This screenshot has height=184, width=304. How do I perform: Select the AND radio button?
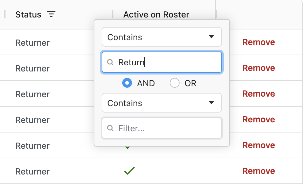[127, 83]
